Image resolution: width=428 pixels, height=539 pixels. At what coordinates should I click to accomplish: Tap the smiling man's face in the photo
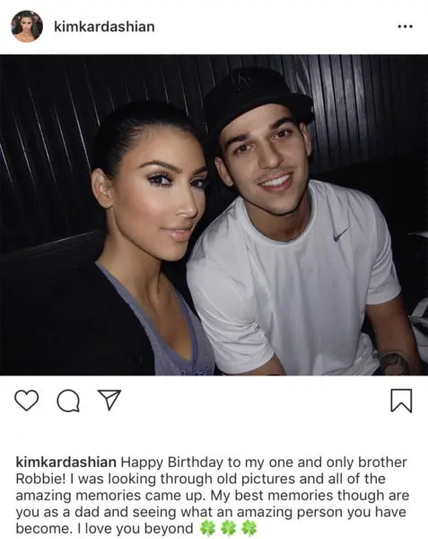pos(265,162)
